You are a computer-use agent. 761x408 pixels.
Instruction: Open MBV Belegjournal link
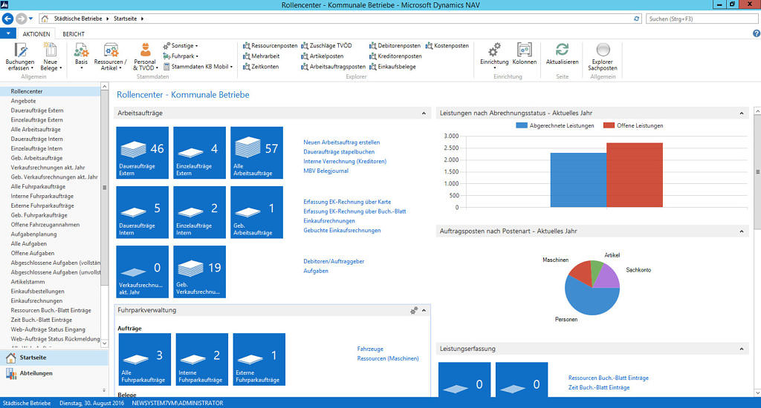pos(326,171)
